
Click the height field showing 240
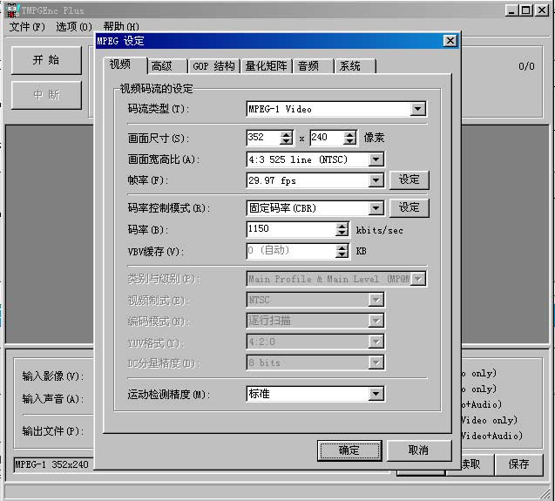(x=327, y=138)
